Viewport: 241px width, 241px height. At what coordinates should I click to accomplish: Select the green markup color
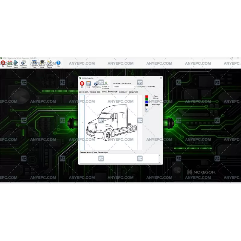pos(147,99)
